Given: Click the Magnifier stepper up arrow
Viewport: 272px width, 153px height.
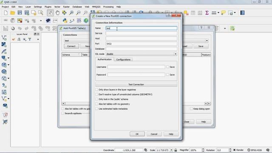Looking at the screenshot, I should click(203, 149).
